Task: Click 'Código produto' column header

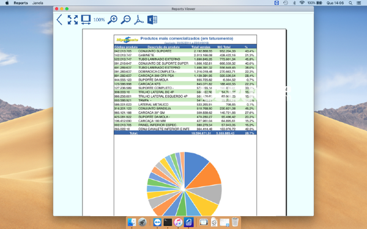Action: (x=126, y=47)
